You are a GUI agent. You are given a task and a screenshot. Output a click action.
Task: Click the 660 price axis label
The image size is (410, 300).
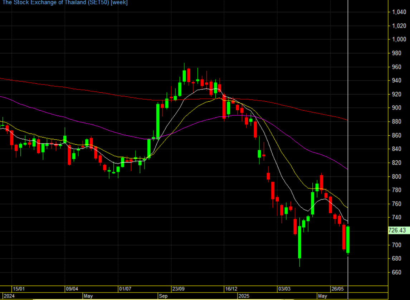tap(396, 272)
